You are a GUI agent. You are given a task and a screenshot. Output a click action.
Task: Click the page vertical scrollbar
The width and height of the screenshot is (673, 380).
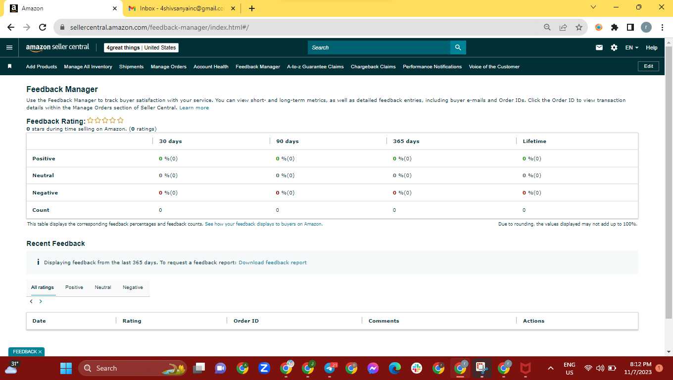[669, 182]
